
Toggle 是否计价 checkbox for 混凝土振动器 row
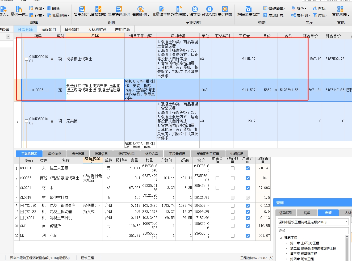coord(248,212)
